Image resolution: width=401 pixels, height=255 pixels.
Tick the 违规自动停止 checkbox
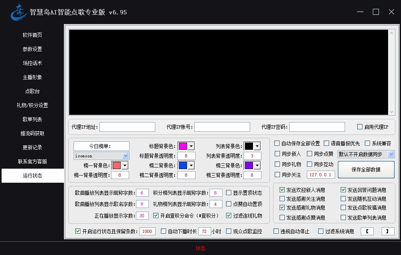[276, 231]
